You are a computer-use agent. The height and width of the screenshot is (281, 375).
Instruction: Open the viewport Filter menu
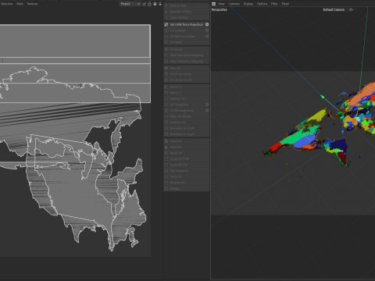(x=274, y=4)
